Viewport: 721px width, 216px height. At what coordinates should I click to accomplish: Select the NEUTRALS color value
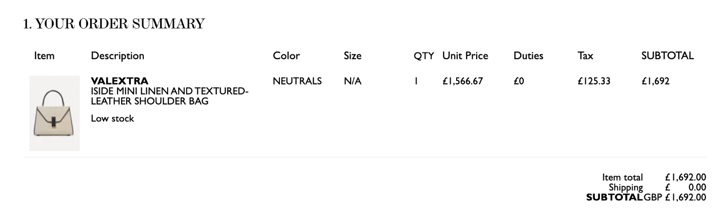point(297,81)
